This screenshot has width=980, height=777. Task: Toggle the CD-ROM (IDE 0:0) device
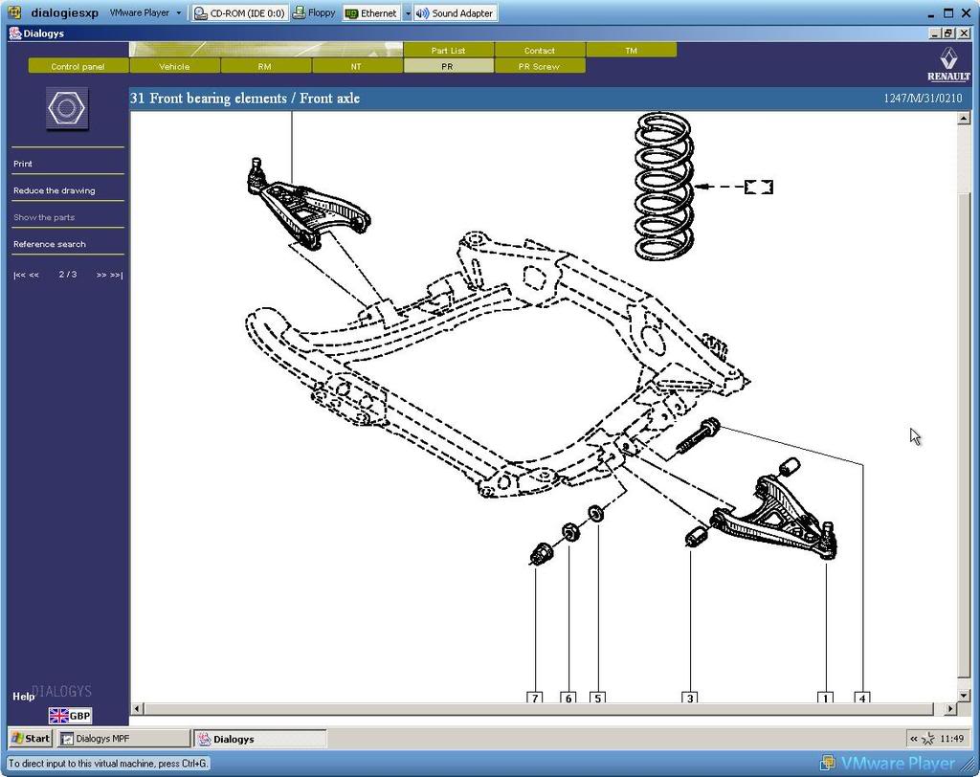pyautogui.click(x=238, y=13)
